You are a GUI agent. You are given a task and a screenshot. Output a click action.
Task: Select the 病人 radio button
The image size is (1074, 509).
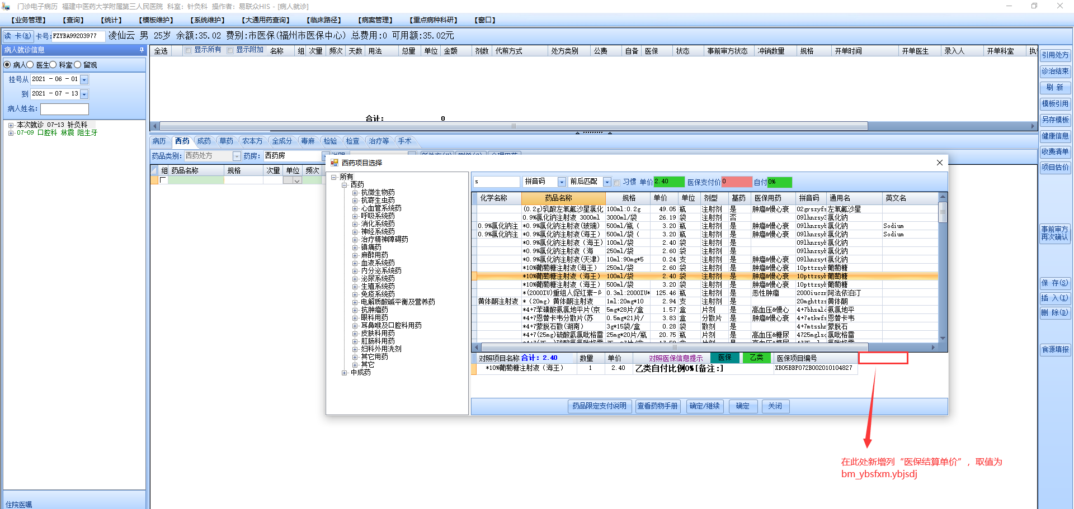(7, 65)
